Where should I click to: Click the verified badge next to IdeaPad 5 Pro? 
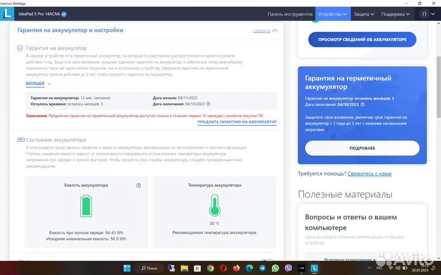64,14
